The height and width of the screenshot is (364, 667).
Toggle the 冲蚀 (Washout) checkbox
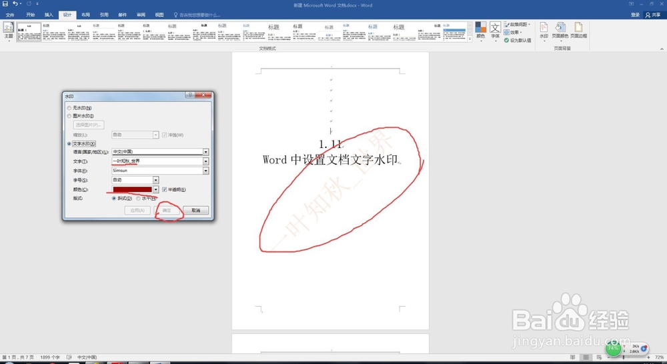click(x=165, y=135)
